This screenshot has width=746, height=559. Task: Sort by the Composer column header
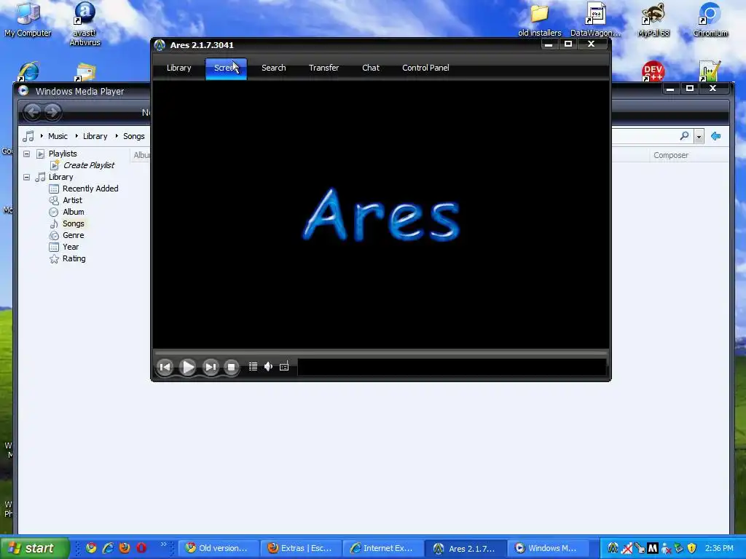point(671,155)
